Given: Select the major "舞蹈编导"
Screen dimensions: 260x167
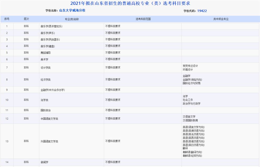Looking at the screenshot, I should 45,53.
